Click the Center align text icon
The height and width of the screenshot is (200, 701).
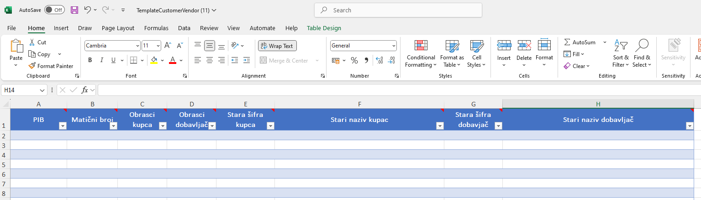(x=210, y=60)
